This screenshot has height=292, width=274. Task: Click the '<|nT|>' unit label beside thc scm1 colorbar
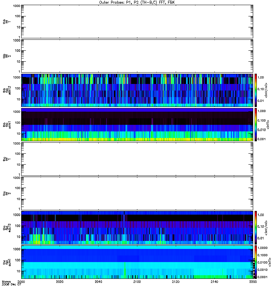point(269,262)
